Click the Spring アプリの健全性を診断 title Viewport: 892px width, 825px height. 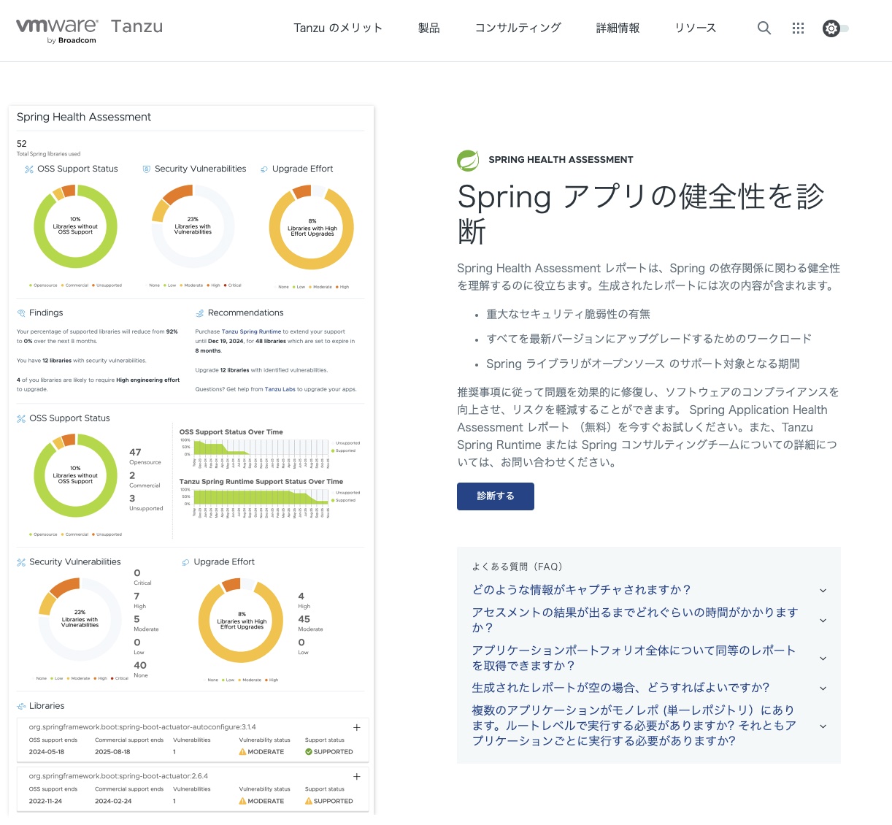pos(641,214)
